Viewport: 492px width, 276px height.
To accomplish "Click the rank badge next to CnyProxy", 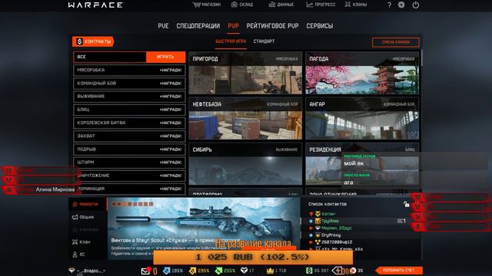I will 317,235.
